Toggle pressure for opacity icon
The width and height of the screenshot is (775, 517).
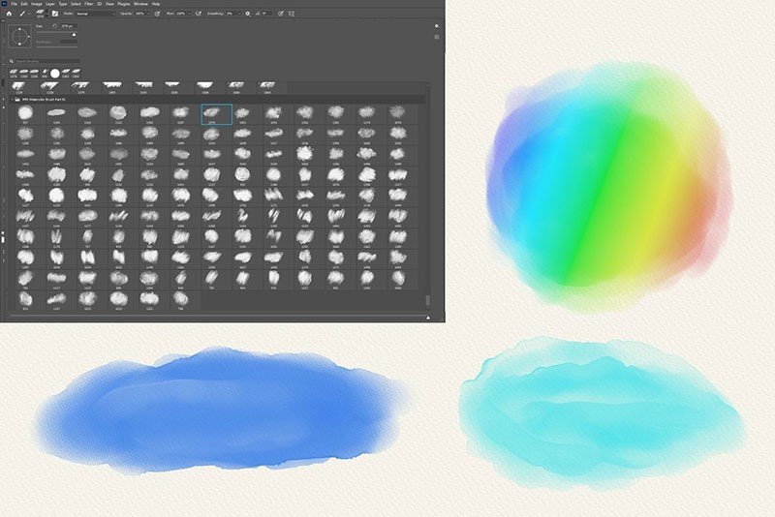(x=157, y=14)
